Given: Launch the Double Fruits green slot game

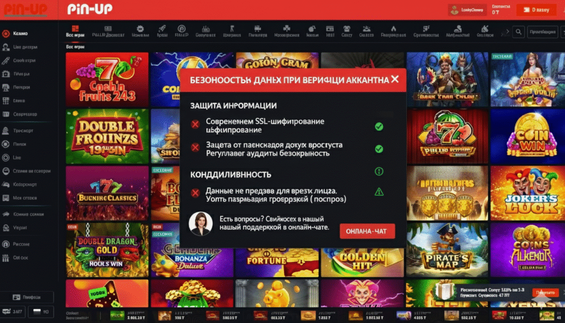Looking at the screenshot, I should tap(107, 136).
